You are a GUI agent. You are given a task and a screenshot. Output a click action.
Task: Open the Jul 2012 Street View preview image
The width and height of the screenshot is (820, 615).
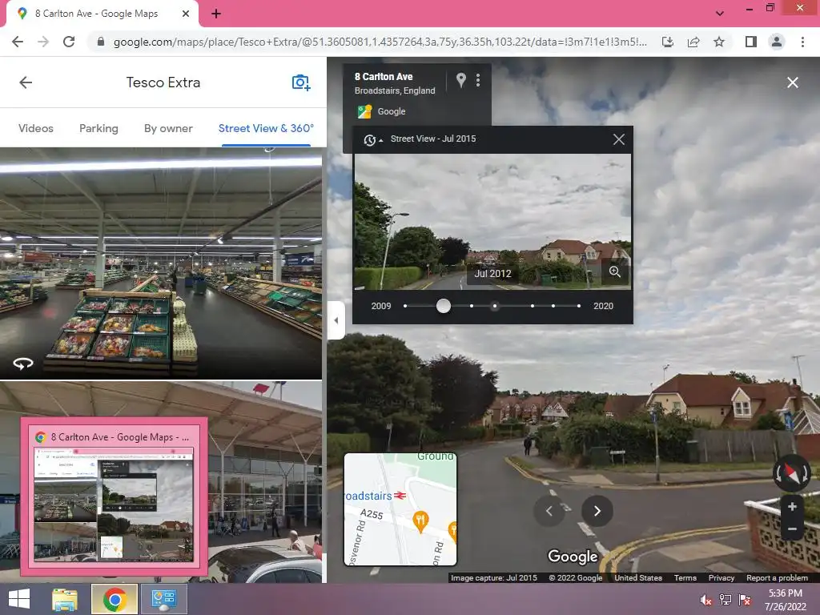[492, 222]
